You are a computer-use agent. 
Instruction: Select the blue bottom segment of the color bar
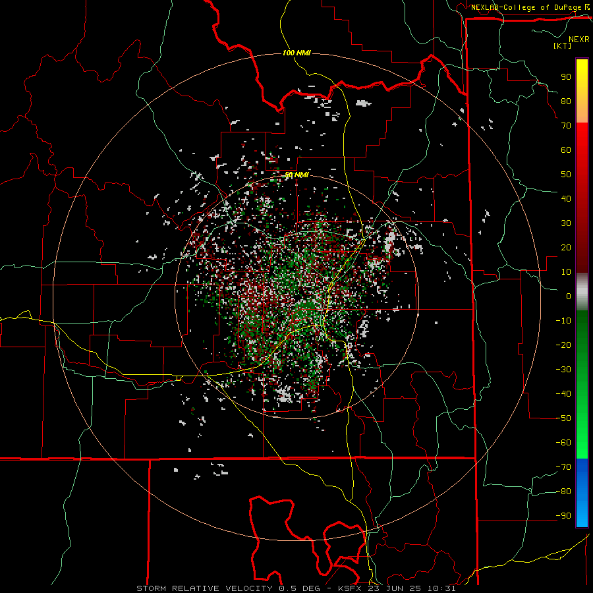click(x=582, y=492)
